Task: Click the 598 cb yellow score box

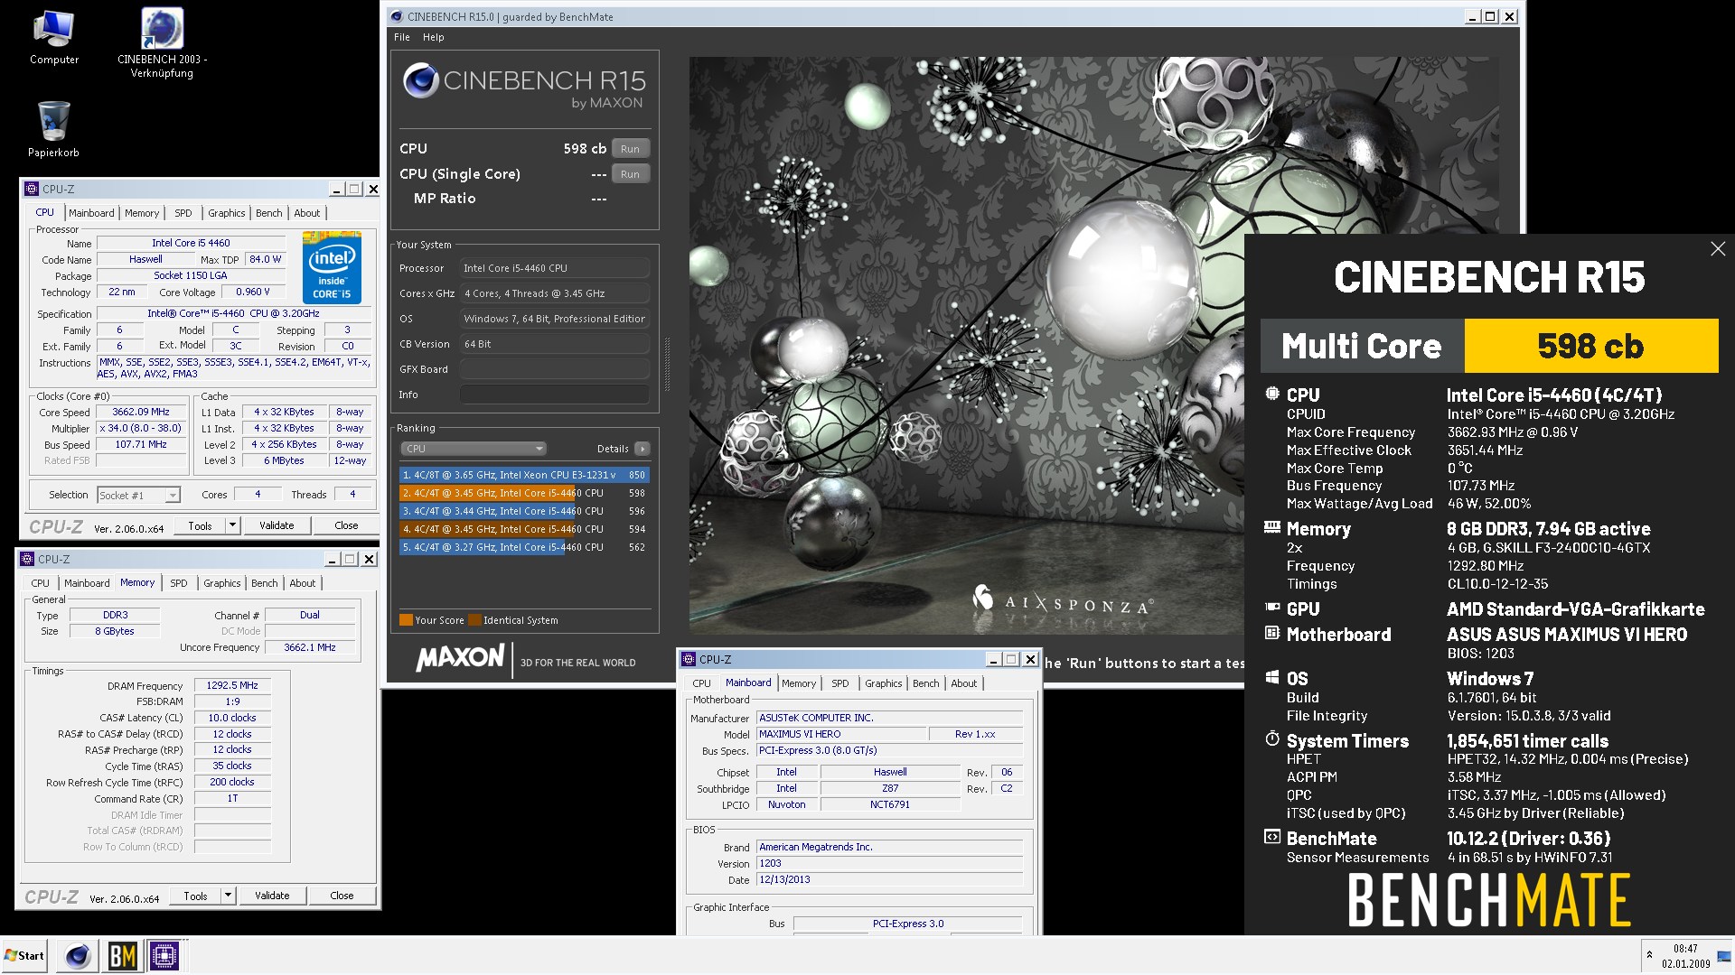Action: (x=1590, y=346)
